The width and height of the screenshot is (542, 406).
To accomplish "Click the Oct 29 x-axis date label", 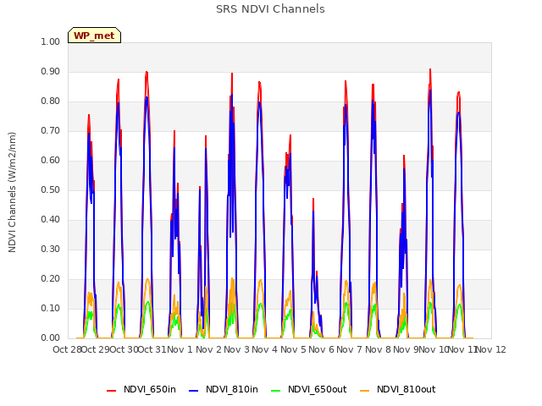I will 96,349.
